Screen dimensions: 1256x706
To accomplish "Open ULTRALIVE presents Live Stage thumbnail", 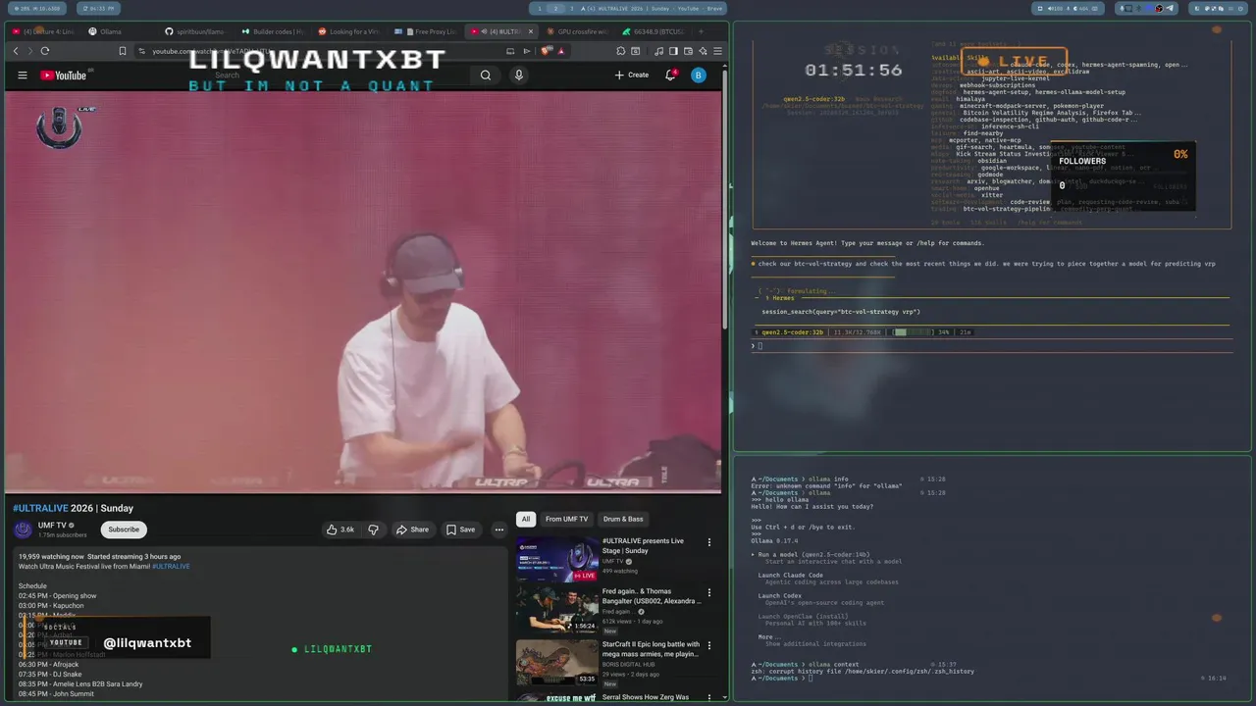I will pos(557,558).
